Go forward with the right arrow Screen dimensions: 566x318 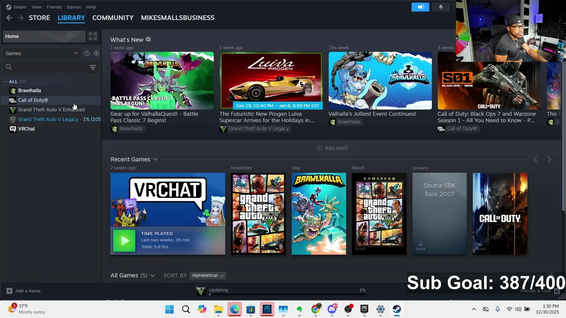[20, 18]
